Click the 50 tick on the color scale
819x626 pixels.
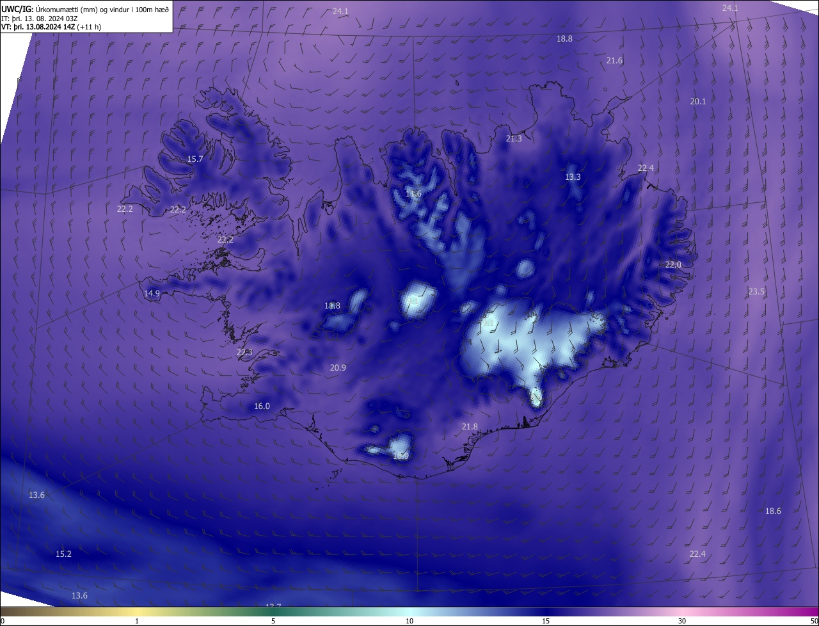814,621
